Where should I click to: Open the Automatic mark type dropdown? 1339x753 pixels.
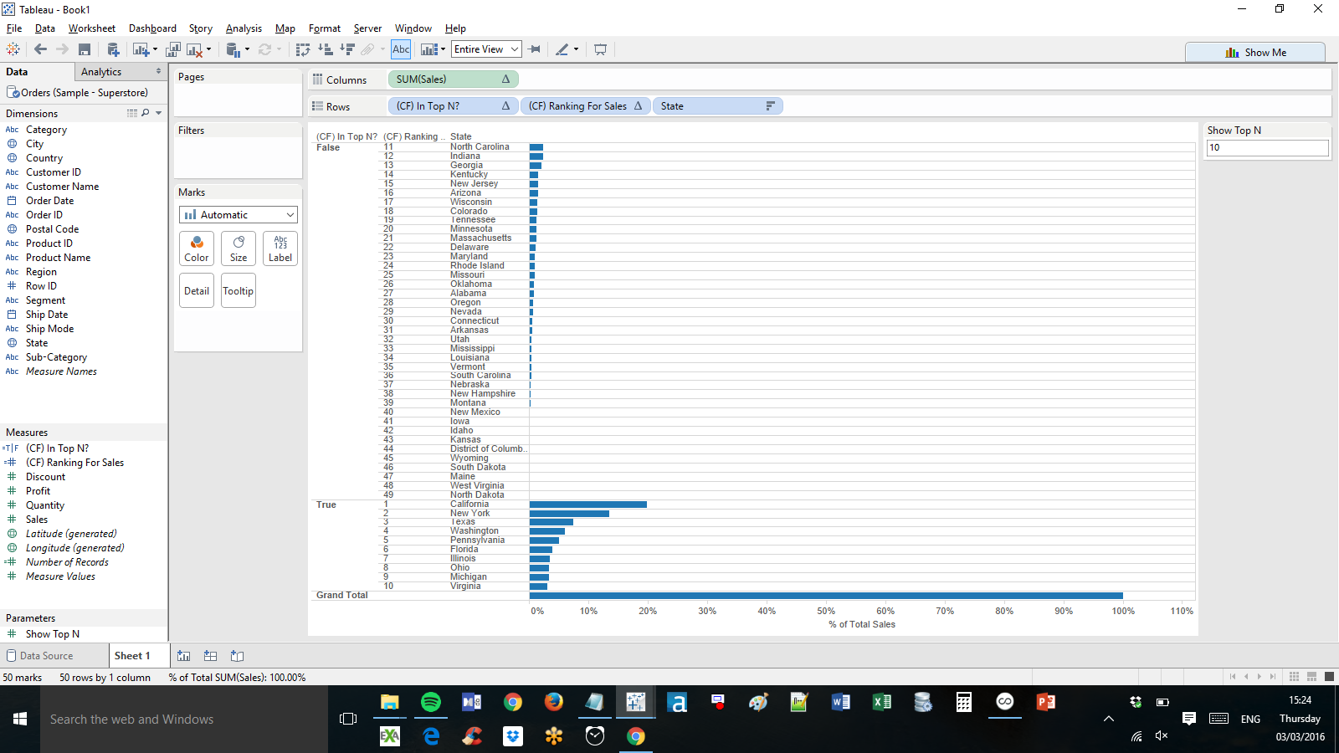tap(239, 215)
